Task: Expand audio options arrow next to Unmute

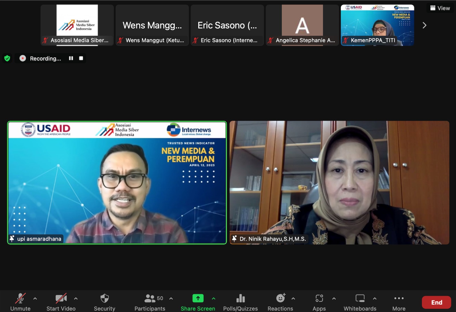Action: (x=35, y=299)
